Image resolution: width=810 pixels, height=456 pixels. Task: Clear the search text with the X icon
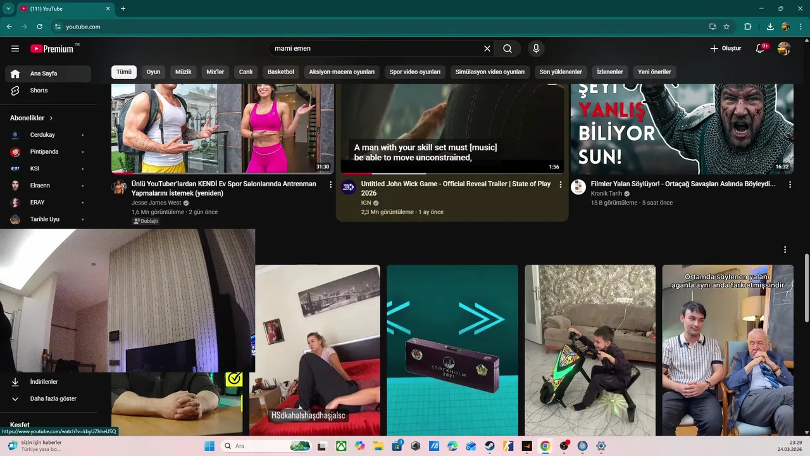(487, 49)
